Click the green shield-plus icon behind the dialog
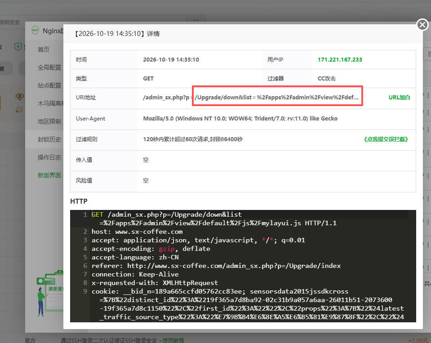 click(18, 47)
